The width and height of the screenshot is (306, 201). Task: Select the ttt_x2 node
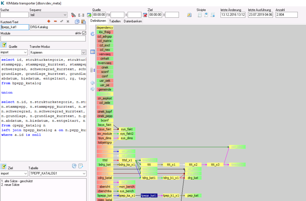tap(193, 165)
